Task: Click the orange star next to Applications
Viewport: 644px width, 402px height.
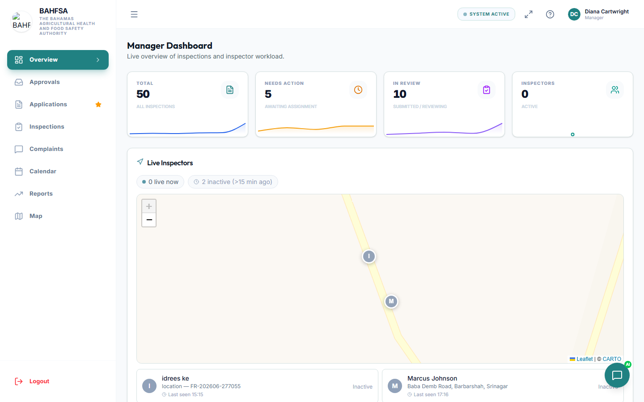Action: (x=98, y=105)
